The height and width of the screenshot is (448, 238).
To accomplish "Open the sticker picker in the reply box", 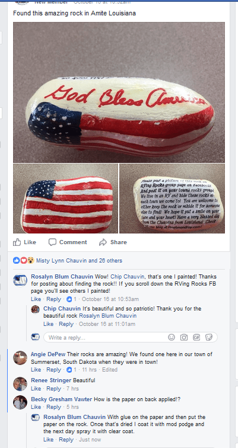I will click(209, 337).
